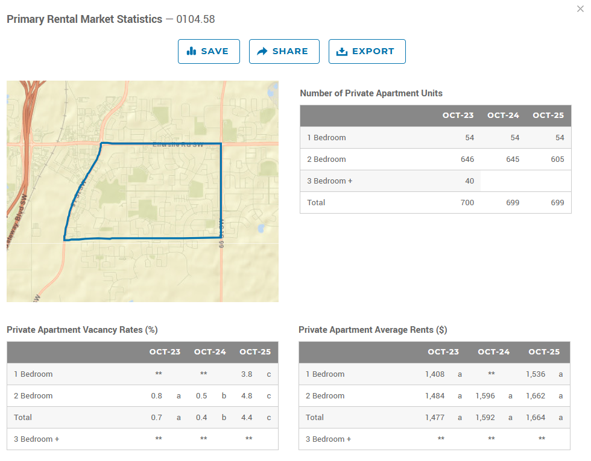This screenshot has height=461, width=591.
Task: Select OCT-25 header in Apartment Units table
Action: coord(548,116)
